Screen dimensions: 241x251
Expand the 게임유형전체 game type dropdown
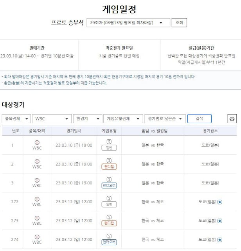coord(123,118)
